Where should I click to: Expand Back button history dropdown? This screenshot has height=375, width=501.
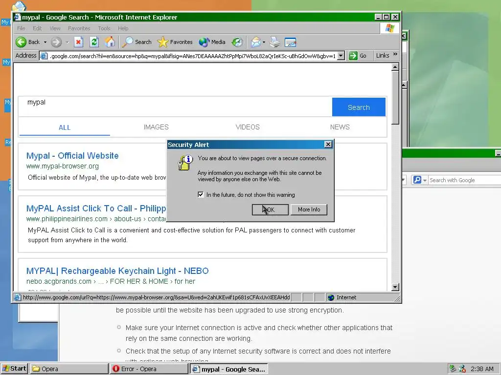coord(45,42)
